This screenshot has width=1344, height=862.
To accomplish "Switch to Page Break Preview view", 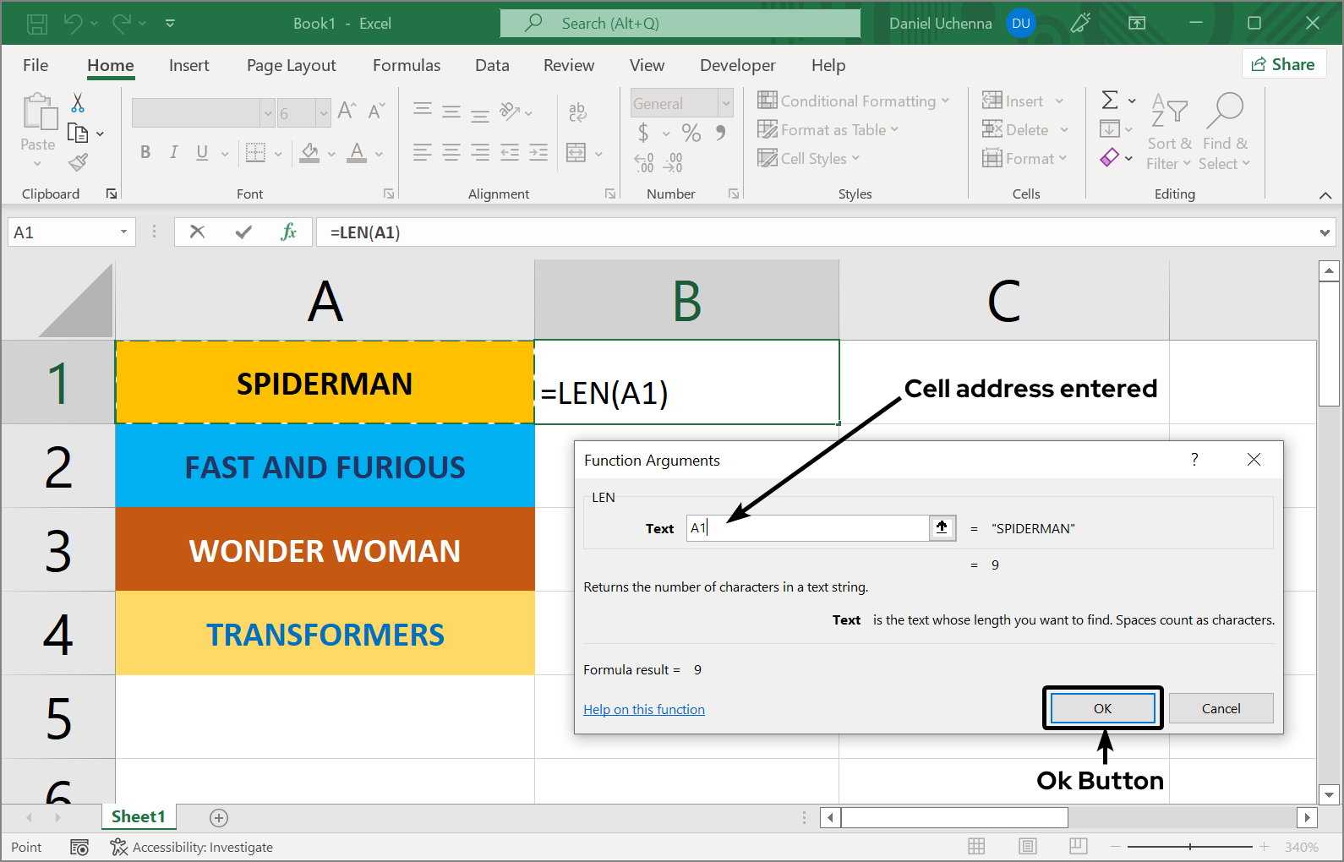I will click(1078, 847).
